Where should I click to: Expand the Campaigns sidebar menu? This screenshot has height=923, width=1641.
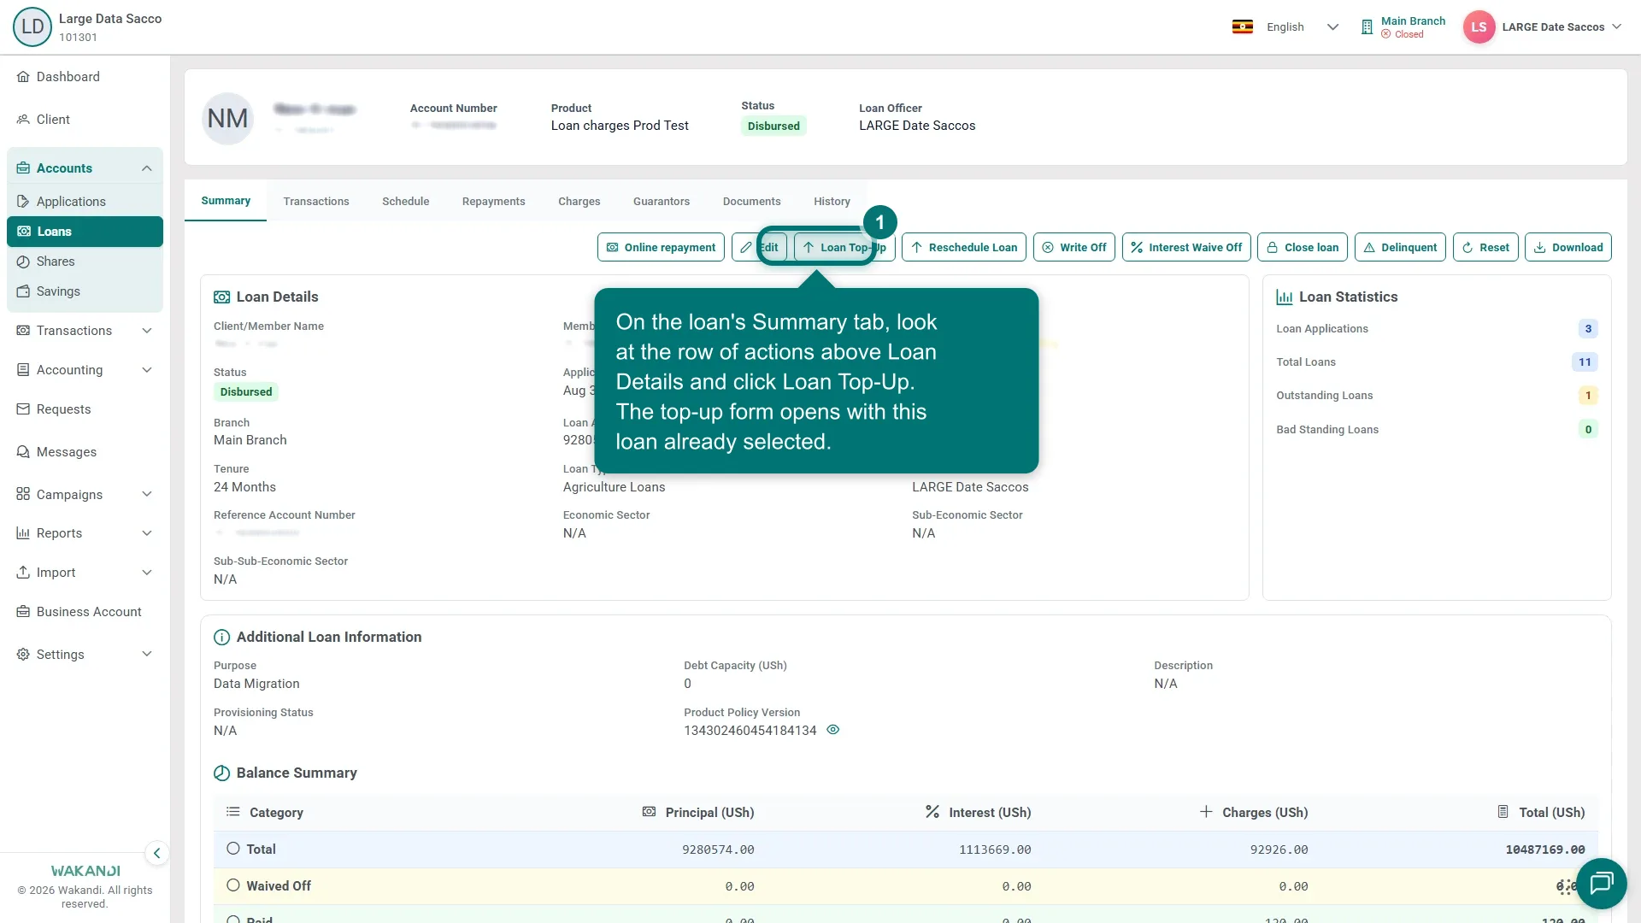coord(147,495)
